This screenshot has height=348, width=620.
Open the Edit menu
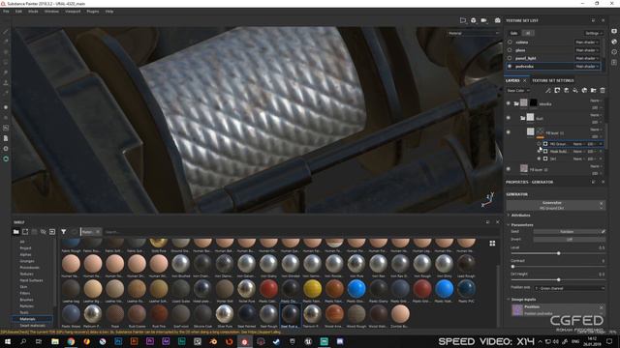(18, 12)
